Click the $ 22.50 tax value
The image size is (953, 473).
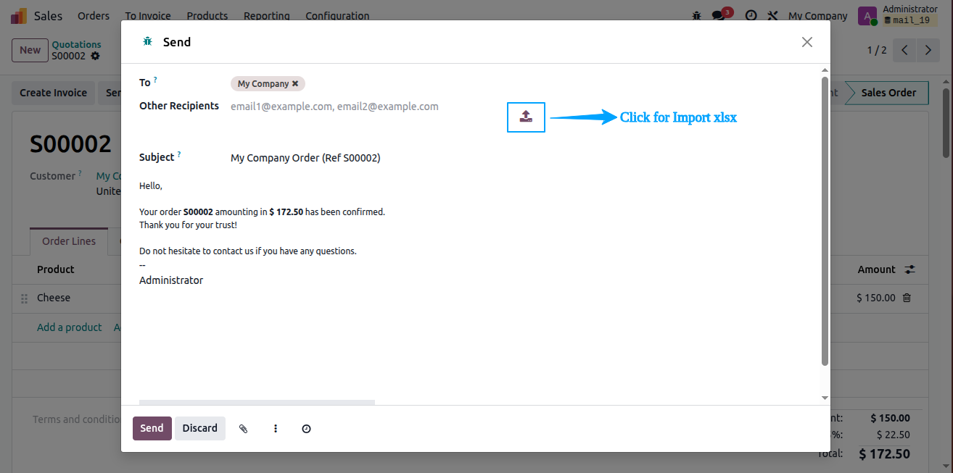click(893, 435)
